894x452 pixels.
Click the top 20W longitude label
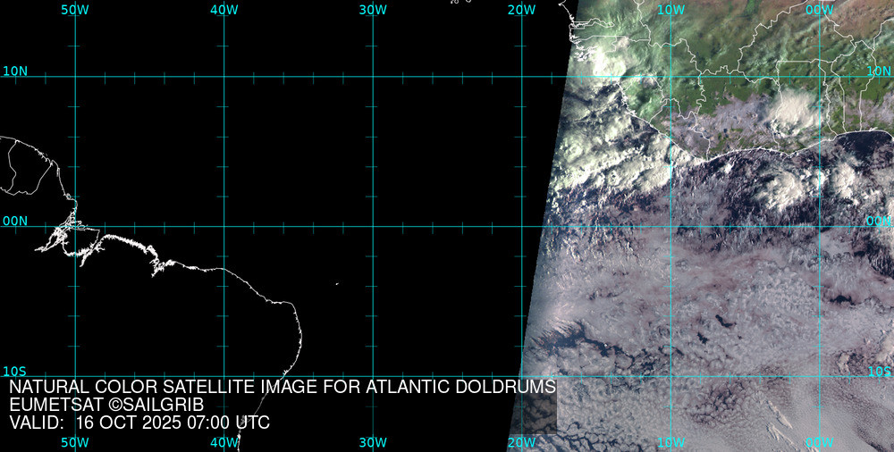(x=521, y=10)
